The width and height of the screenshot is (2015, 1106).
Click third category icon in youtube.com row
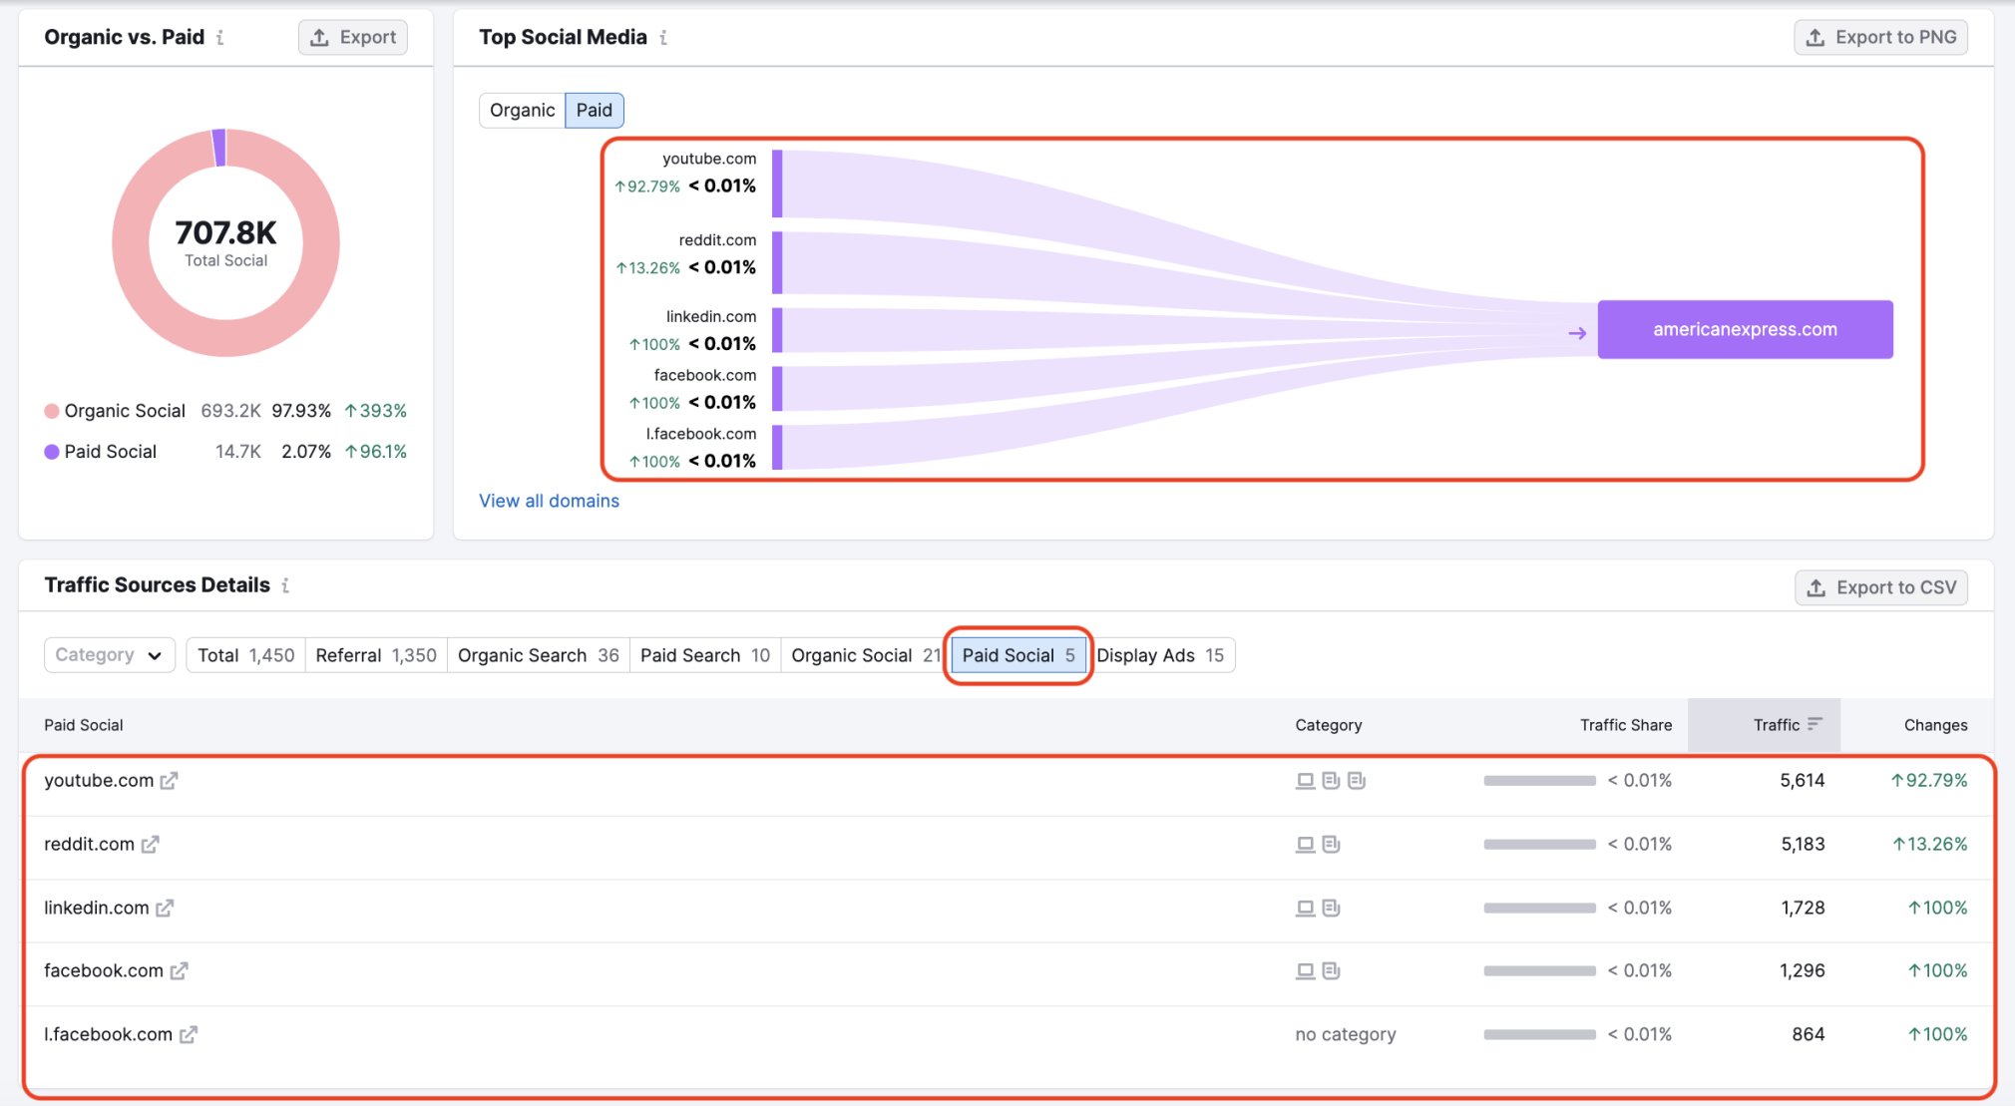pyautogui.click(x=1357, y=781)
